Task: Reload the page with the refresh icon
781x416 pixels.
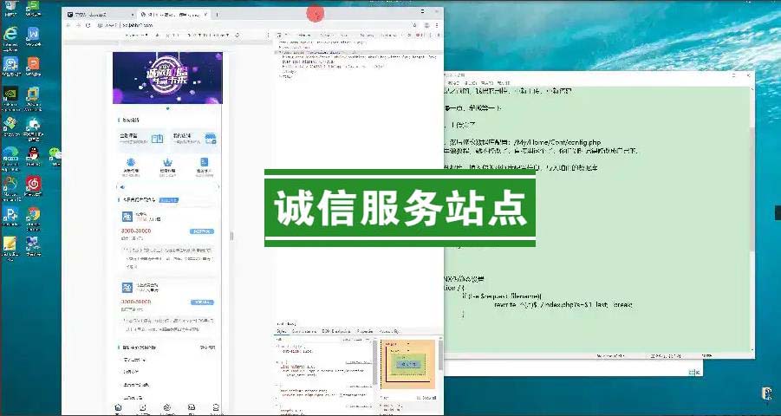Action: tap(88, 25)
